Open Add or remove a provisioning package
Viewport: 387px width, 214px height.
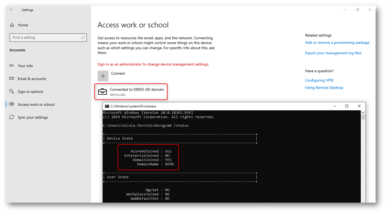pos(337,43)
